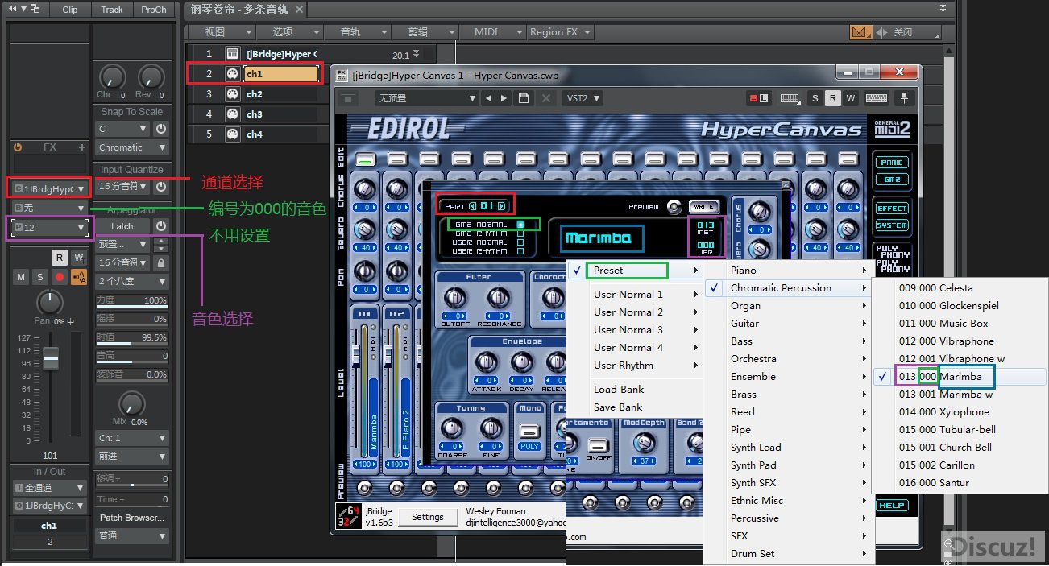The height and width of the screenshot is (566, 1049).
Task: Open the Chromatic scale dropdown
Action: pos(132,147)
